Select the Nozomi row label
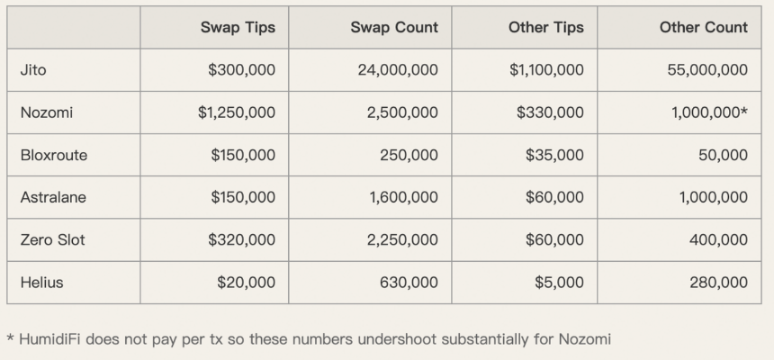The image size is (774, 360). 47,112
